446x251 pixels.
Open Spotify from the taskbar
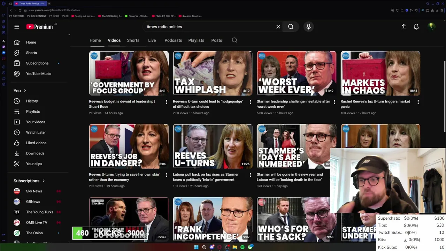click(x=243, y=247)
